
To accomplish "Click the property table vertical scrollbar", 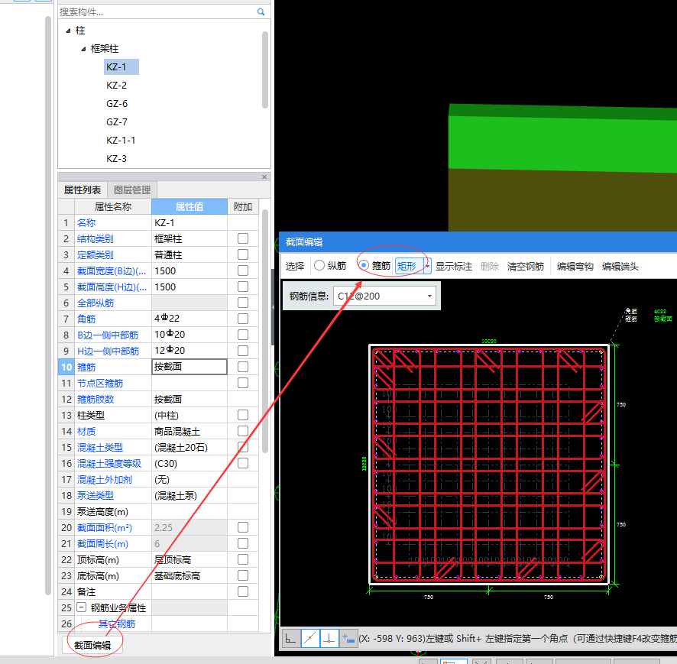I will tap(265, 331).
